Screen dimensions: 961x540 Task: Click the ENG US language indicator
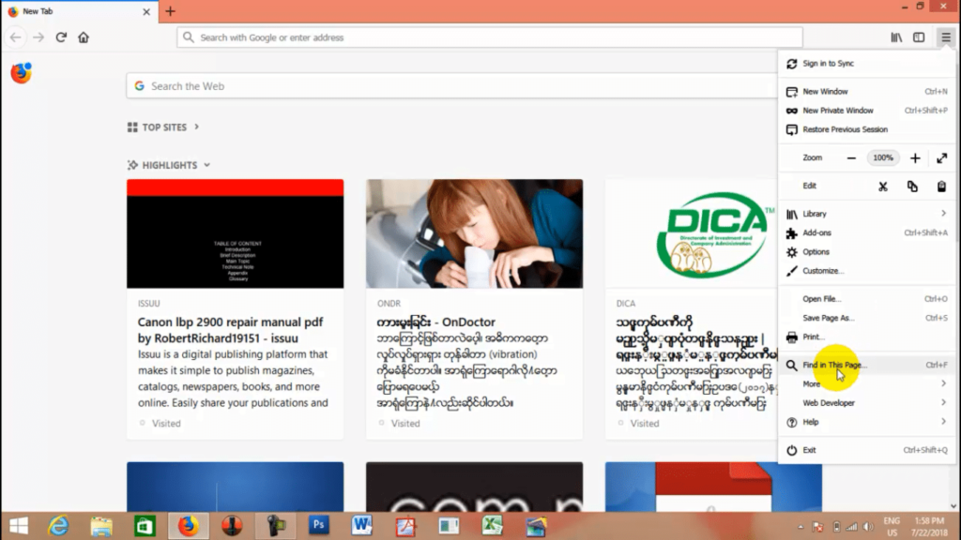coord(892,527)
